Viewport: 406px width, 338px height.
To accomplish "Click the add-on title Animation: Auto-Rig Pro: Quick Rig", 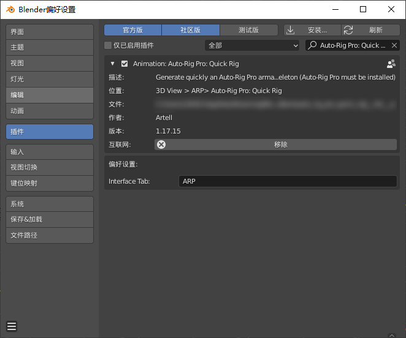I will tap(186, 64).
